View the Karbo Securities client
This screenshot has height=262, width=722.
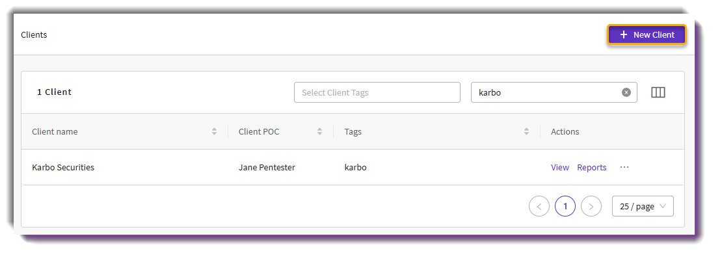point(560,168)
